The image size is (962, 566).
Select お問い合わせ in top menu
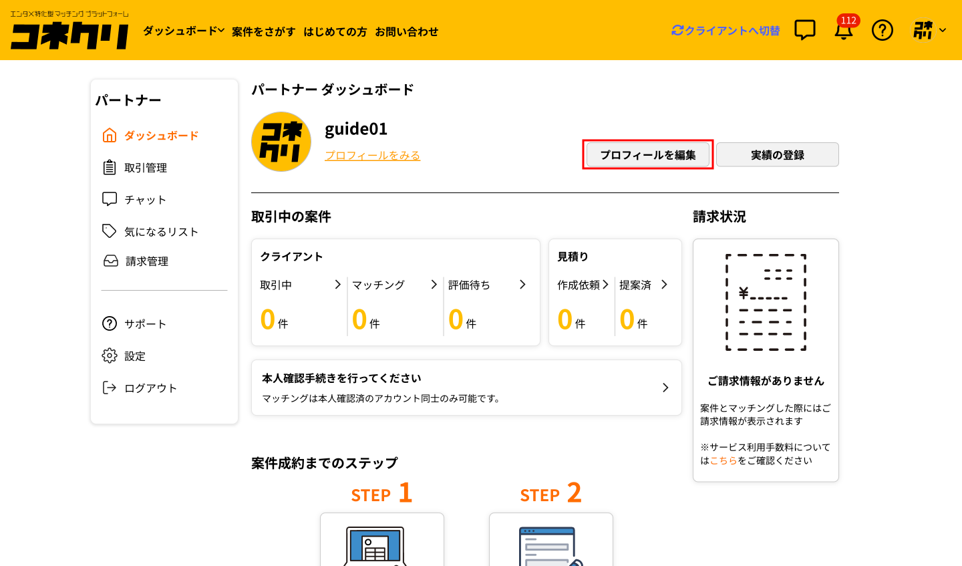[406, 31]
